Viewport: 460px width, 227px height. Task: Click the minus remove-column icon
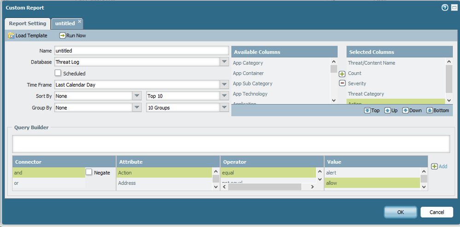[342, 83]
